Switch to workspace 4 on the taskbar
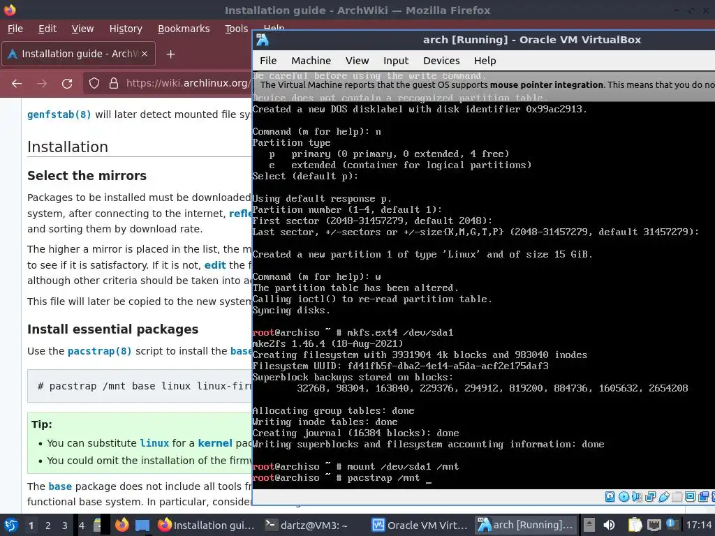The image size is (715, 536). point(82,526)
